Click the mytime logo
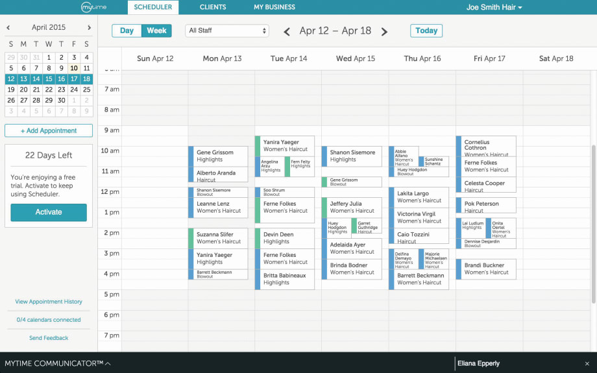Viewport: 597px width, 373px height. coord(93,7)
